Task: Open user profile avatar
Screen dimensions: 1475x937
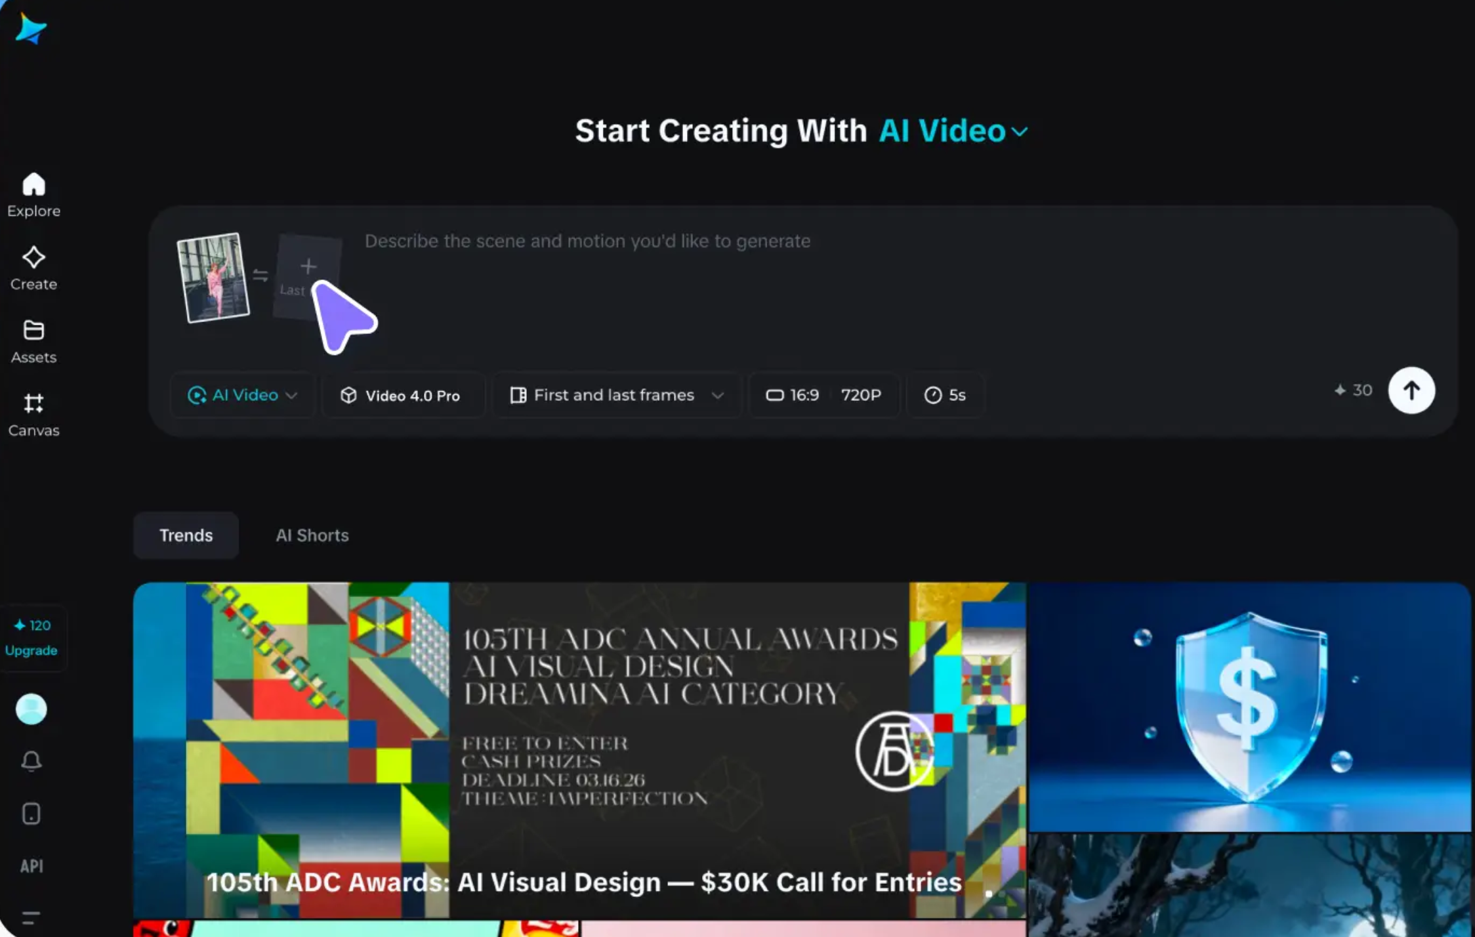Action: click(31, 709)
